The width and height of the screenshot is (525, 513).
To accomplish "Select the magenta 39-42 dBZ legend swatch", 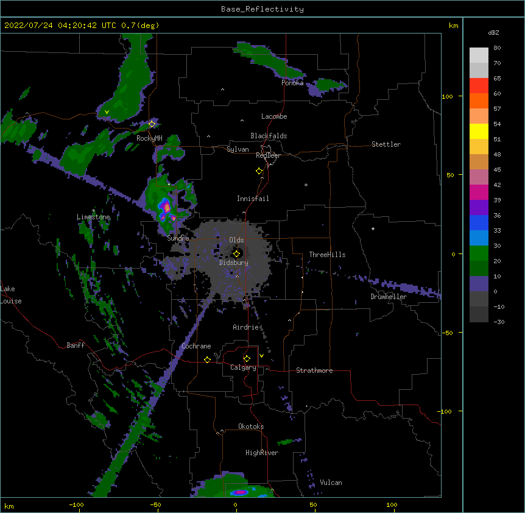I will tap(479, 192).
